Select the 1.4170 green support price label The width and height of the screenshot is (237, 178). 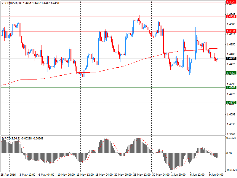pos(231,102)
